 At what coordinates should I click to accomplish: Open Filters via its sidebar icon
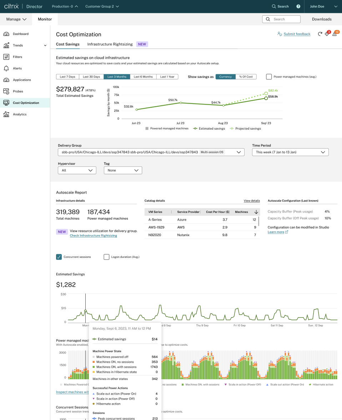point(6,57)
